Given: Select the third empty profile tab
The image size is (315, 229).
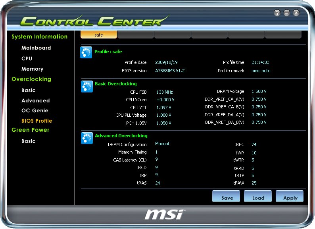Looking at the screenshot, I should coord(173,35).
